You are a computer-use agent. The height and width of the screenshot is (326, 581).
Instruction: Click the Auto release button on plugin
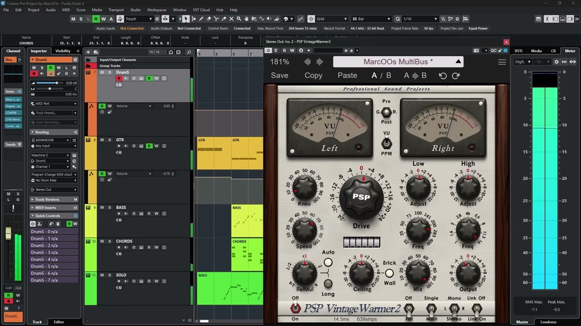pos(328,262)
